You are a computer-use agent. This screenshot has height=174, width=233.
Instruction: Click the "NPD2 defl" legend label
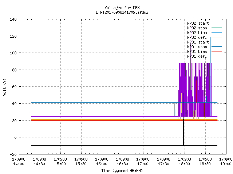coord(197,37)
